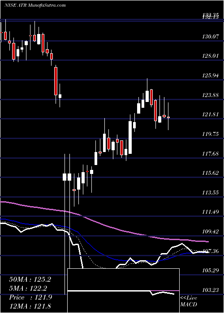This screenshot has width=224, height=313.
Task: Click the <<Live MACD label
Action: [189, 301]
